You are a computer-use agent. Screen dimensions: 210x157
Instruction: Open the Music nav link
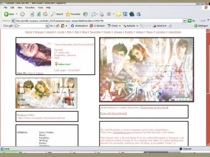[x=150, y=32]
